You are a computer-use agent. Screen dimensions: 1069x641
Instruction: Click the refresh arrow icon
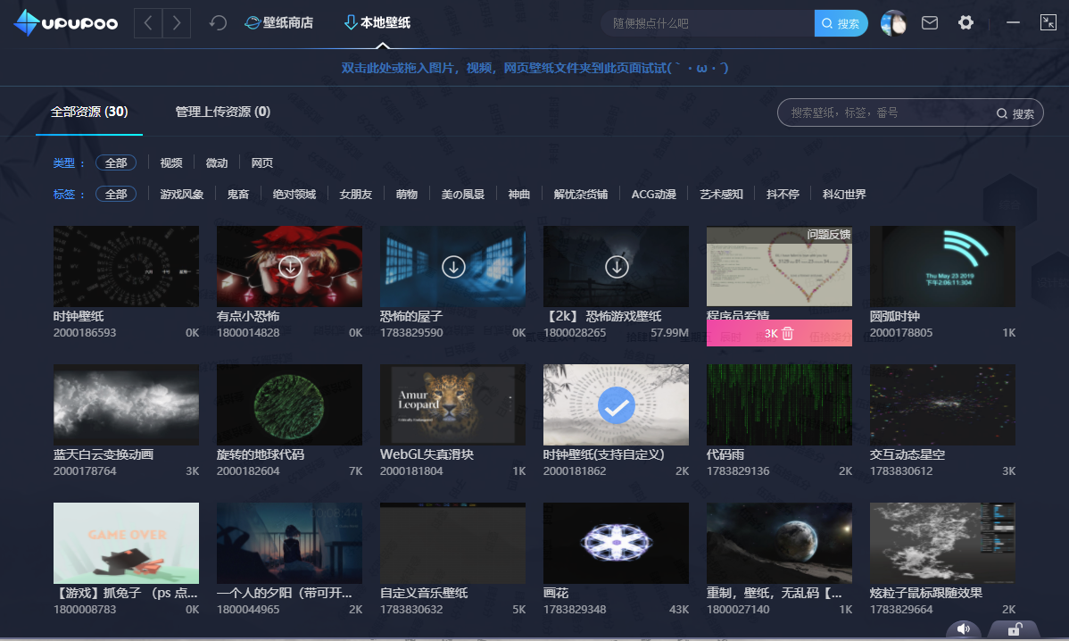217,22
